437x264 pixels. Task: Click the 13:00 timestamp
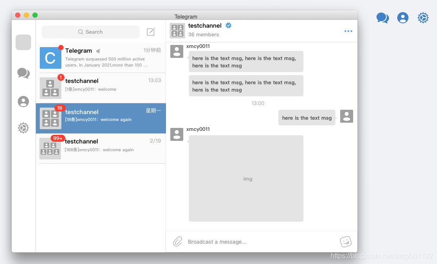pyautogui.click(x=258, y=103)
